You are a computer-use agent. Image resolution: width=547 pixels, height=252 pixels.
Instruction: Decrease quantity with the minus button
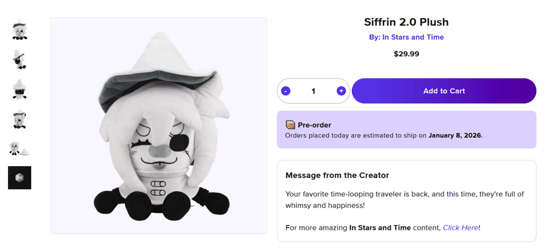(x=286, y=91)
